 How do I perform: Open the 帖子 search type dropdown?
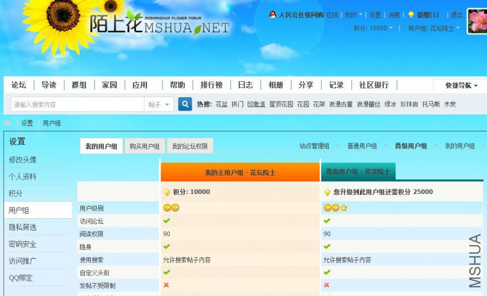coord(159,105)
